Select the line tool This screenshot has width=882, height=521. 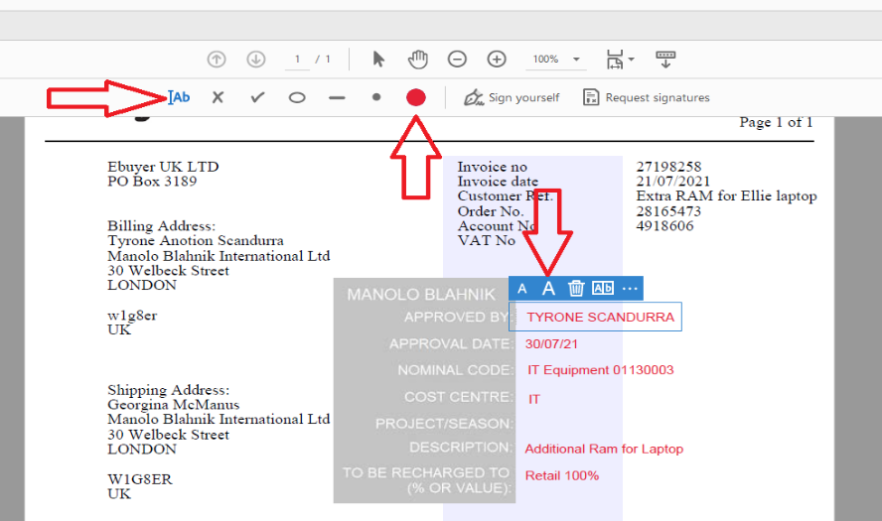tap(337, 98)
